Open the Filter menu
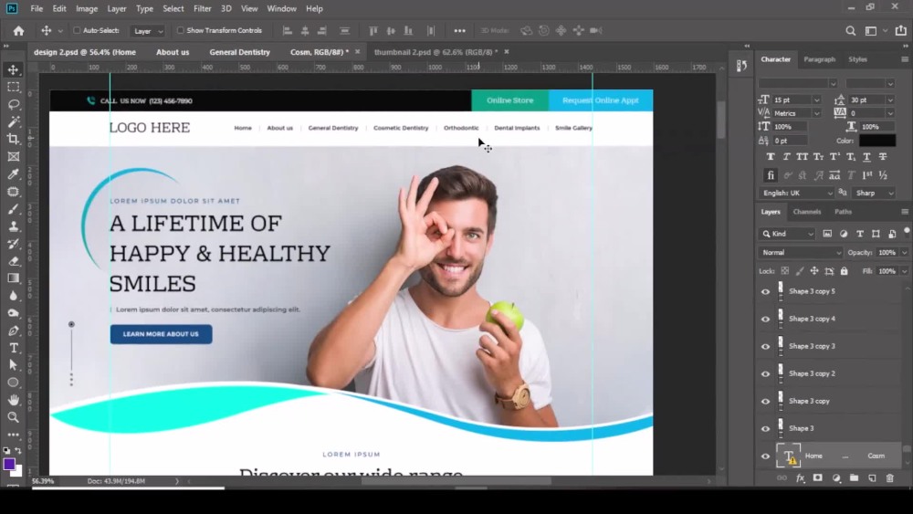913x514 pixels. [202, 9]
